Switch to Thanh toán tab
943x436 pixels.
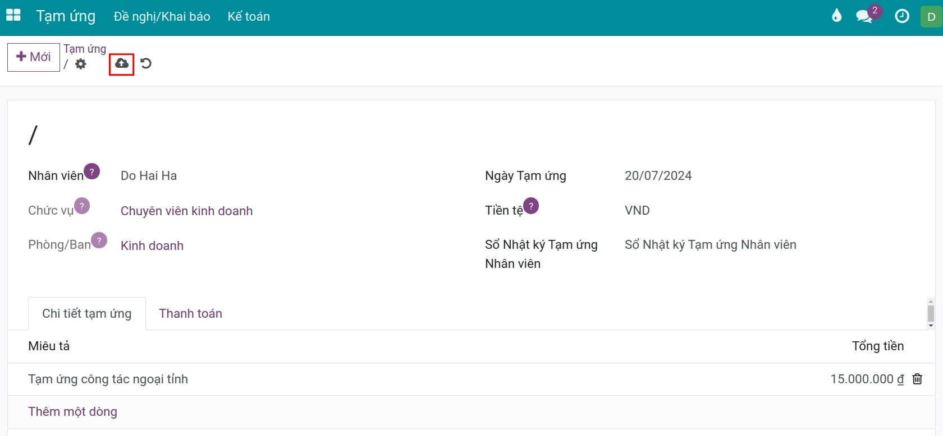pos(190,313)
